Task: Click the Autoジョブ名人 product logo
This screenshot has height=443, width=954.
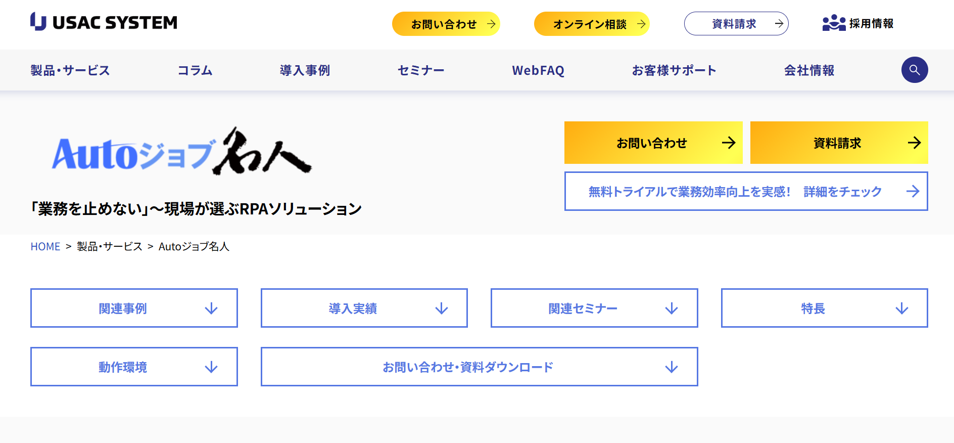Action: 181,152
